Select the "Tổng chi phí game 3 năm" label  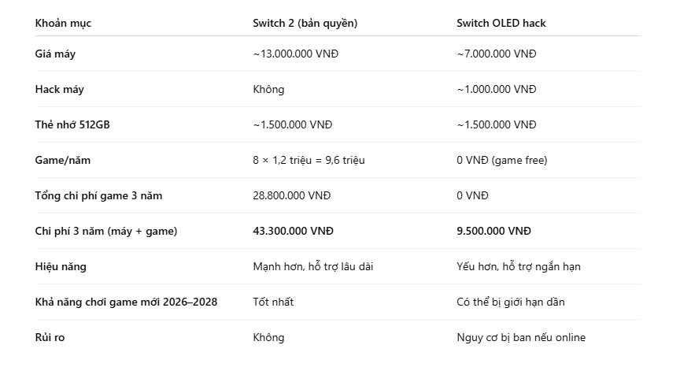99,195
